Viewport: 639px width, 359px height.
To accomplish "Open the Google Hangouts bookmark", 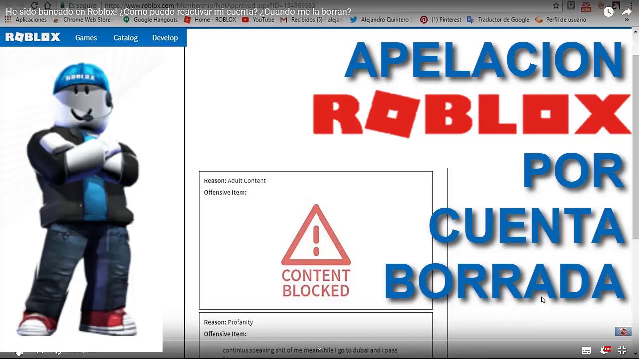I will (150, 20).
